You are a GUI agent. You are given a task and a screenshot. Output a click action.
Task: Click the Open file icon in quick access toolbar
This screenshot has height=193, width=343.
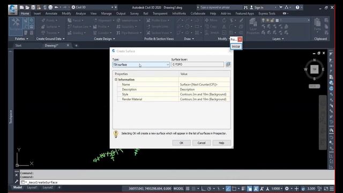pyautogui.click(x=27, y=8)
